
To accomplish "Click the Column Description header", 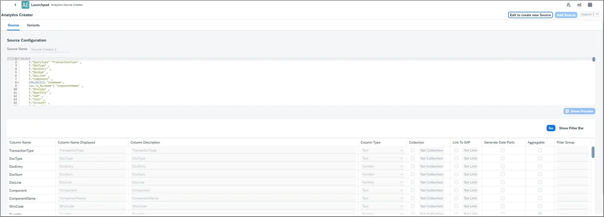I will (x=145, y=142).
